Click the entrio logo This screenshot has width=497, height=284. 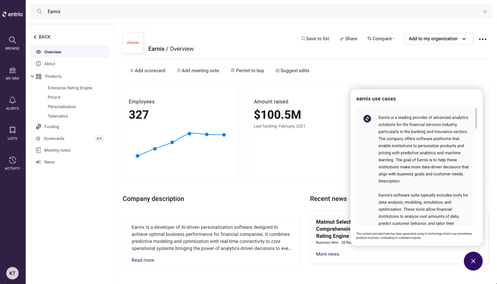[x=12, y=14]
